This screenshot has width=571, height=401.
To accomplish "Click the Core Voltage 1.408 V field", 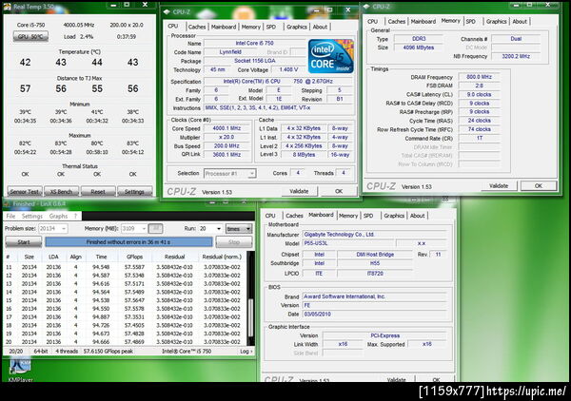I will (288, 69).
